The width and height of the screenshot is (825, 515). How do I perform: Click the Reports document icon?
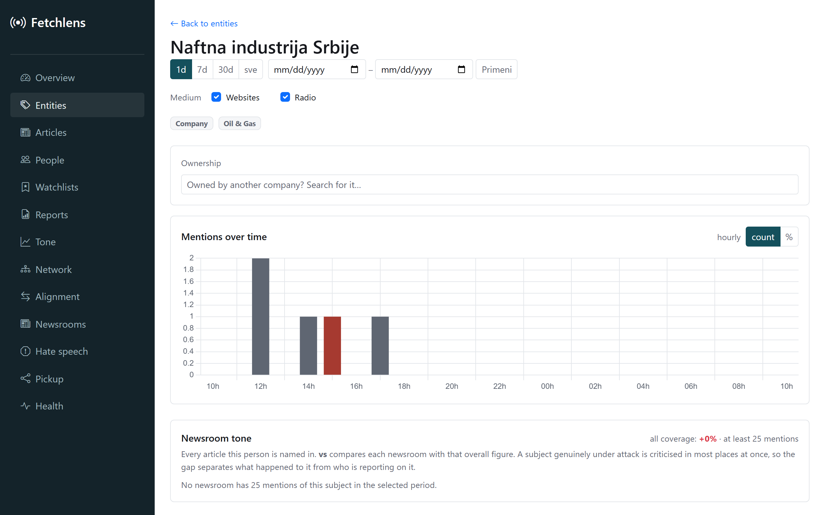click(25, 214)
